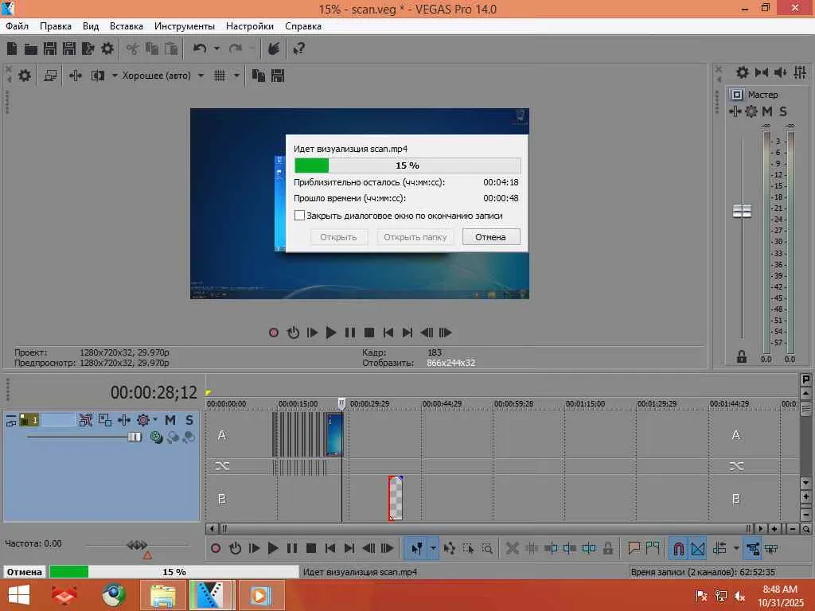Open Video Output FX icon in preview toolbar
815x611 pixels.
(76, 76)
